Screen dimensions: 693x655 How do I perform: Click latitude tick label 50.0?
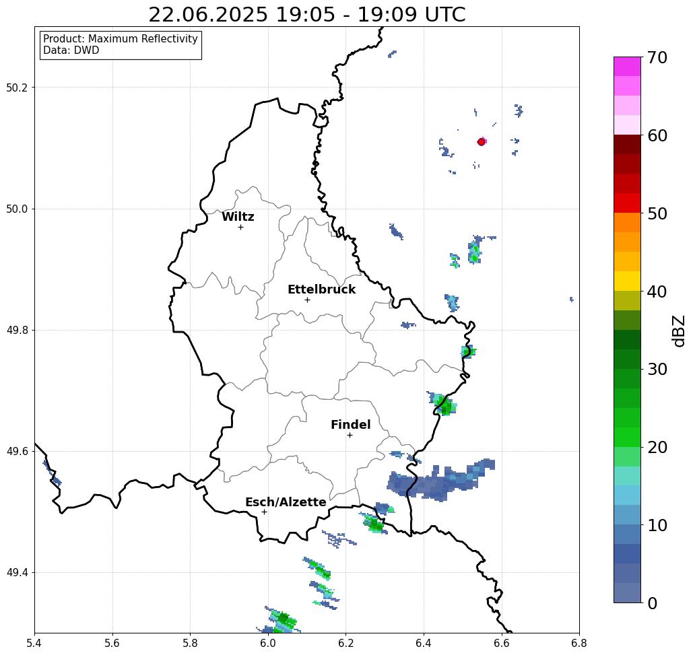(x=17, y=209)
